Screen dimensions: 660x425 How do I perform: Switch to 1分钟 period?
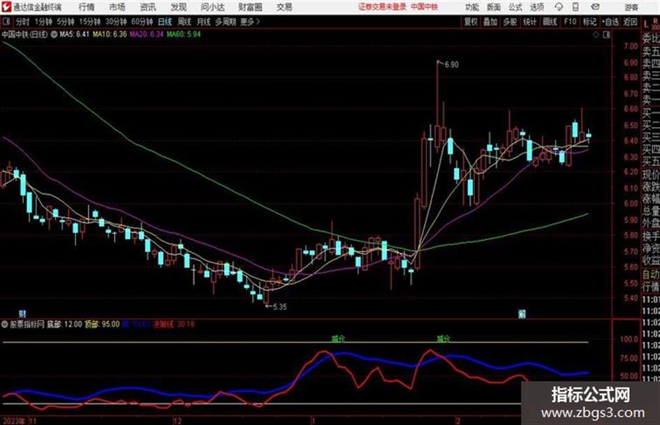(x=43, y=22)
